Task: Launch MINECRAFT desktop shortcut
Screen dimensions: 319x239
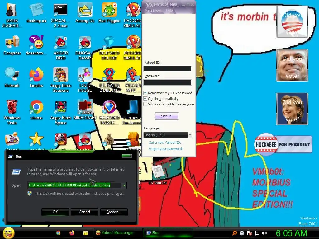Action: point(85,110)
